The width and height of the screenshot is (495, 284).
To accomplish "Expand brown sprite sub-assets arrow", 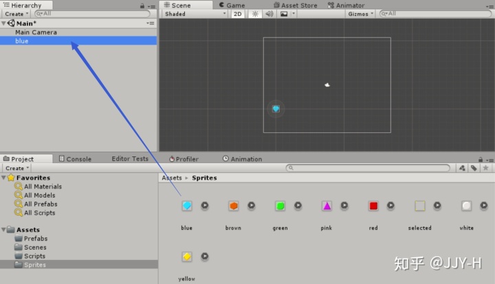I will click(252, 206).
